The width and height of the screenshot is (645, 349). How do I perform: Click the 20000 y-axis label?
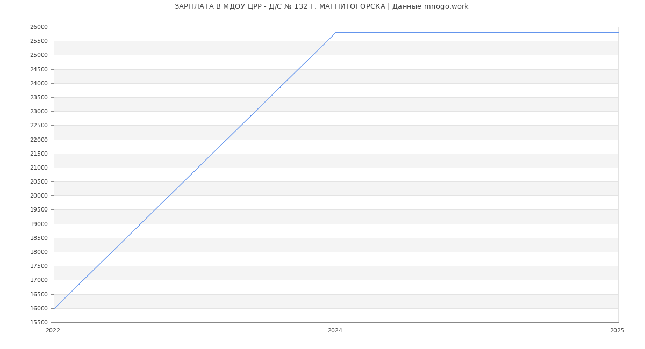39,196
